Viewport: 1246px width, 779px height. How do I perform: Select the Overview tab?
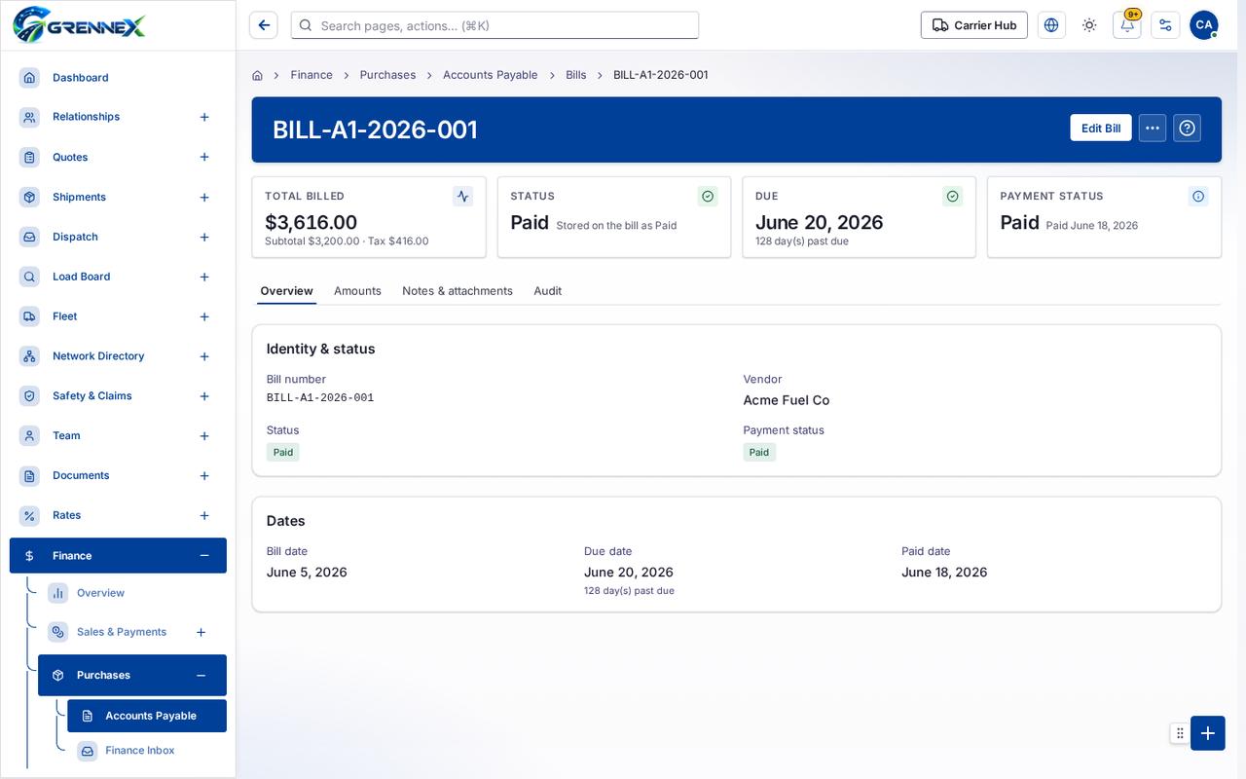coord(286,291)
